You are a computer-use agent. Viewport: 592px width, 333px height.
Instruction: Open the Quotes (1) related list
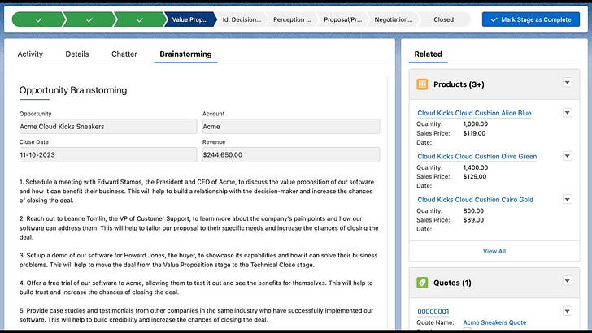452,283
